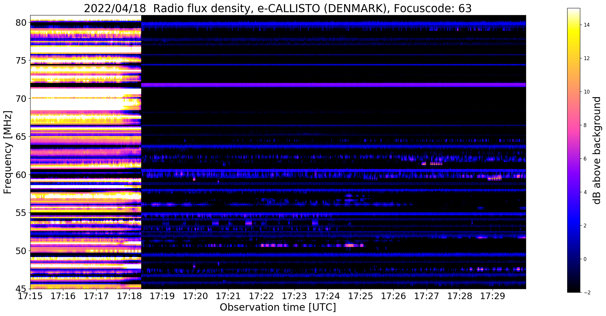Screen dimensions: 606x316
Task: Click the 'dB above background' colorbar label
Action: 597,150
